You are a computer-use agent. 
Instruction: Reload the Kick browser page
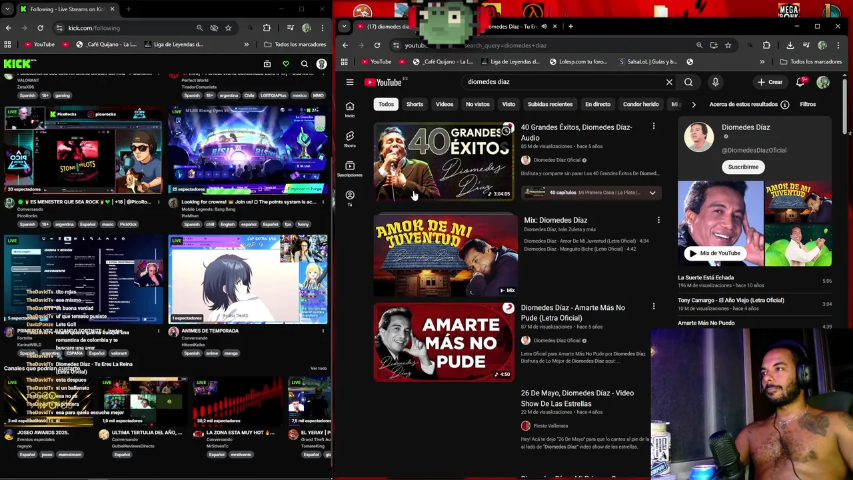40,28
